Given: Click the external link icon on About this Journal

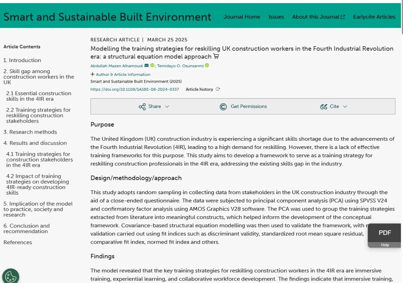Looking at the screenshot, I should coord(343,17).
